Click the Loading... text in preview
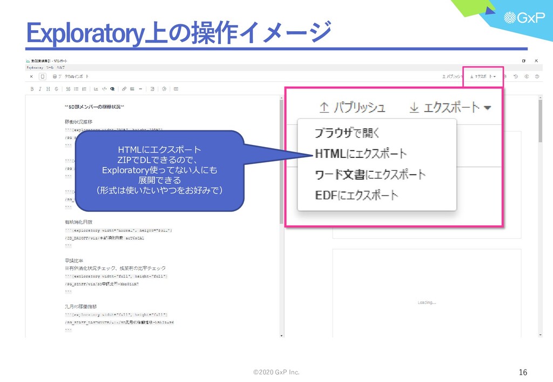 click(427, 302)
